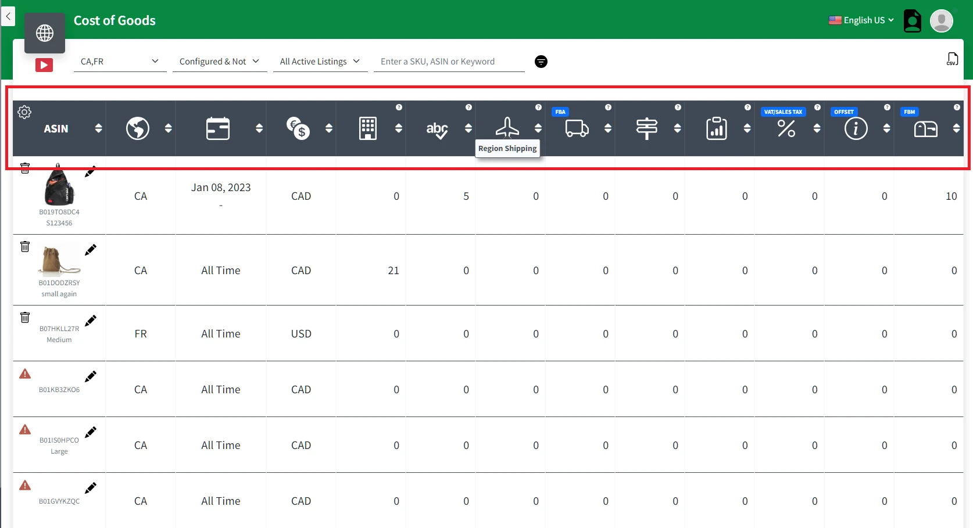The width and height of the screenshot is (973, 528).
Task: Click warning icon for B01GVYKZQC
Action: pos(25,485)
